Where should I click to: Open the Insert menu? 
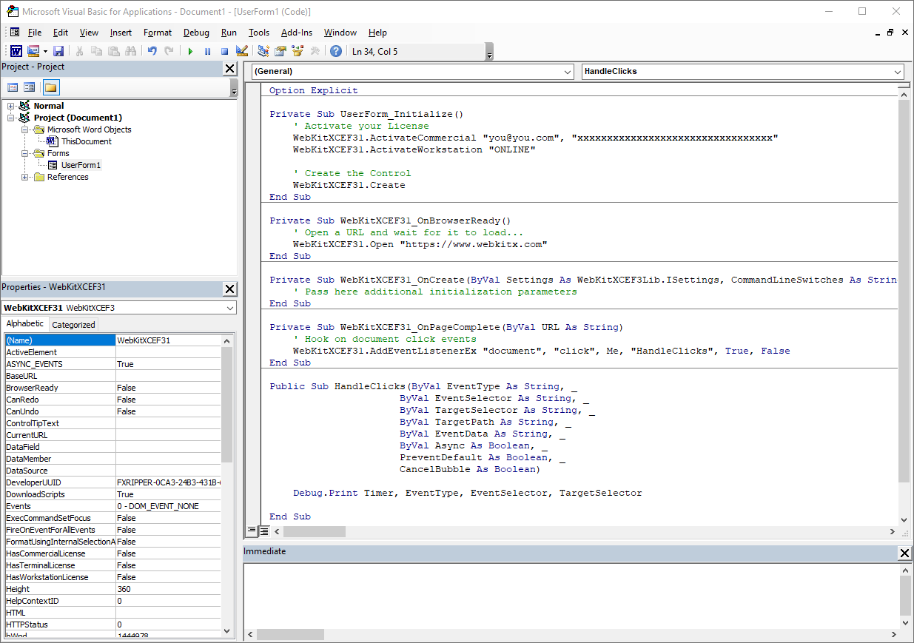[x=121, y=33]
